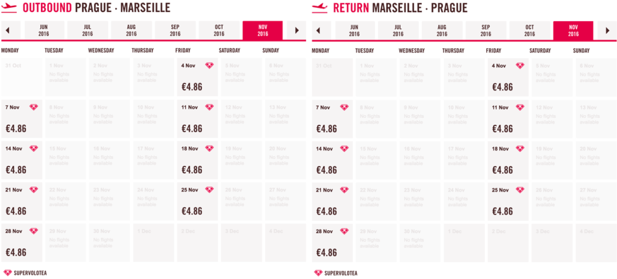Pick return flight on 4 Nov
The width and height of the screenshot is (617, 279).
507,78
